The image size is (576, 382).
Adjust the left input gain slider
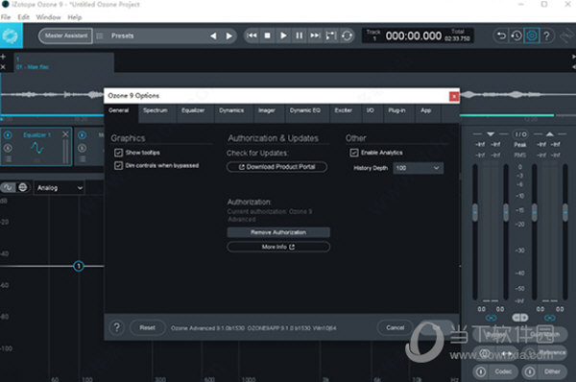pos(475,212)
